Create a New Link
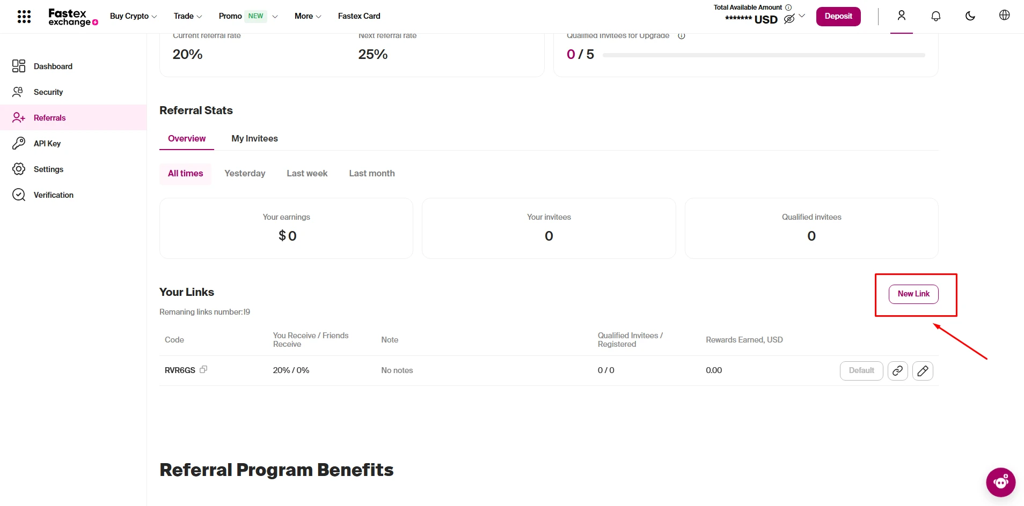The width and height of the screenshot is (1024, 506). tap(913, 294)
